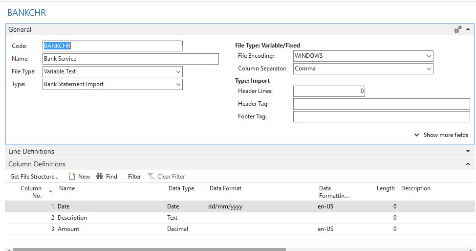The image size is (476, 251).
Task: Click the Filter action
Action: click(x=134, y=177)
